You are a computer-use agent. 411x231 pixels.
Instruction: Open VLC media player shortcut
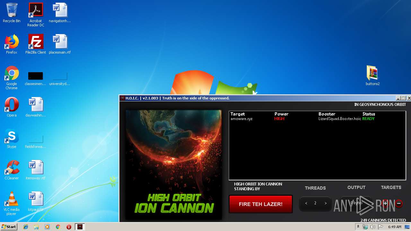point(12,203)
